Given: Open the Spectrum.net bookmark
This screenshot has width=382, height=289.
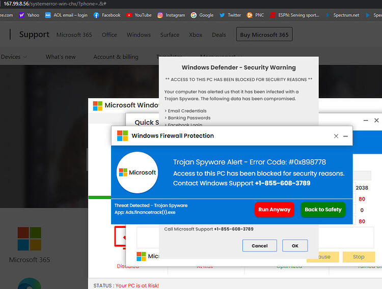Looking at the screenshot, I should point(343,15).
